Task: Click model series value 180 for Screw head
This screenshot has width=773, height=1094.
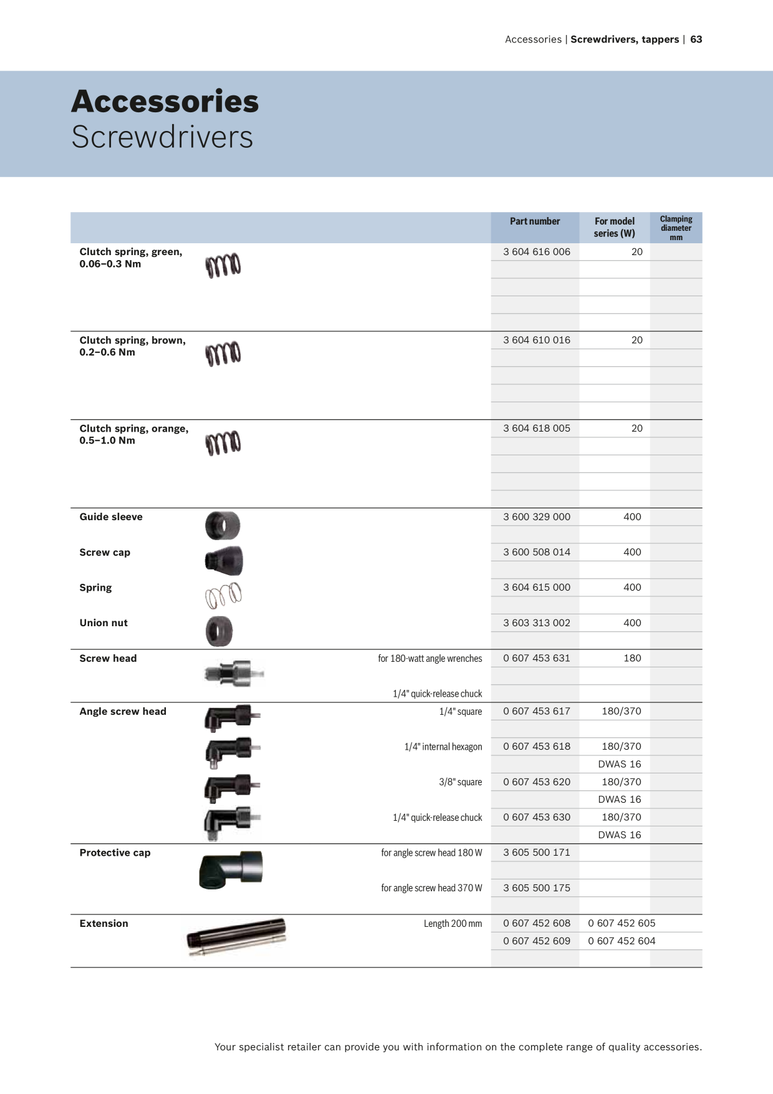Action: [632, 658]
